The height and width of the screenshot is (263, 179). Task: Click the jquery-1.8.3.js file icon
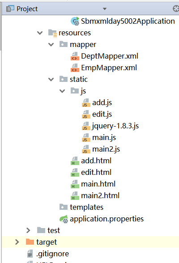(86, 126)
